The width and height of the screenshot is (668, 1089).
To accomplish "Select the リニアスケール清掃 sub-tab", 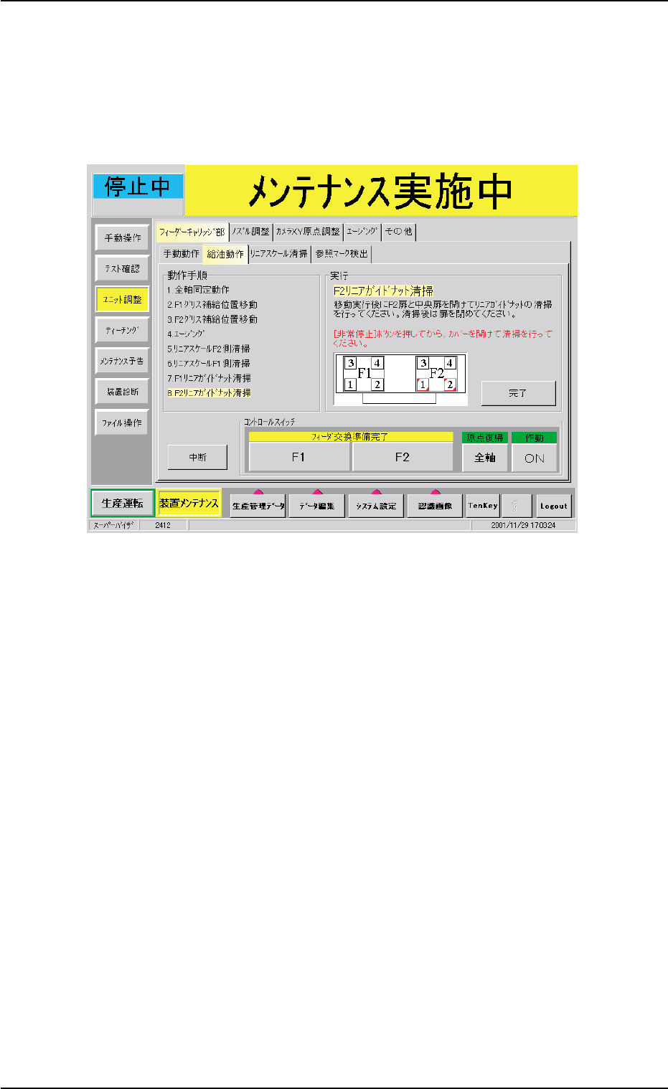I will 279,254.
